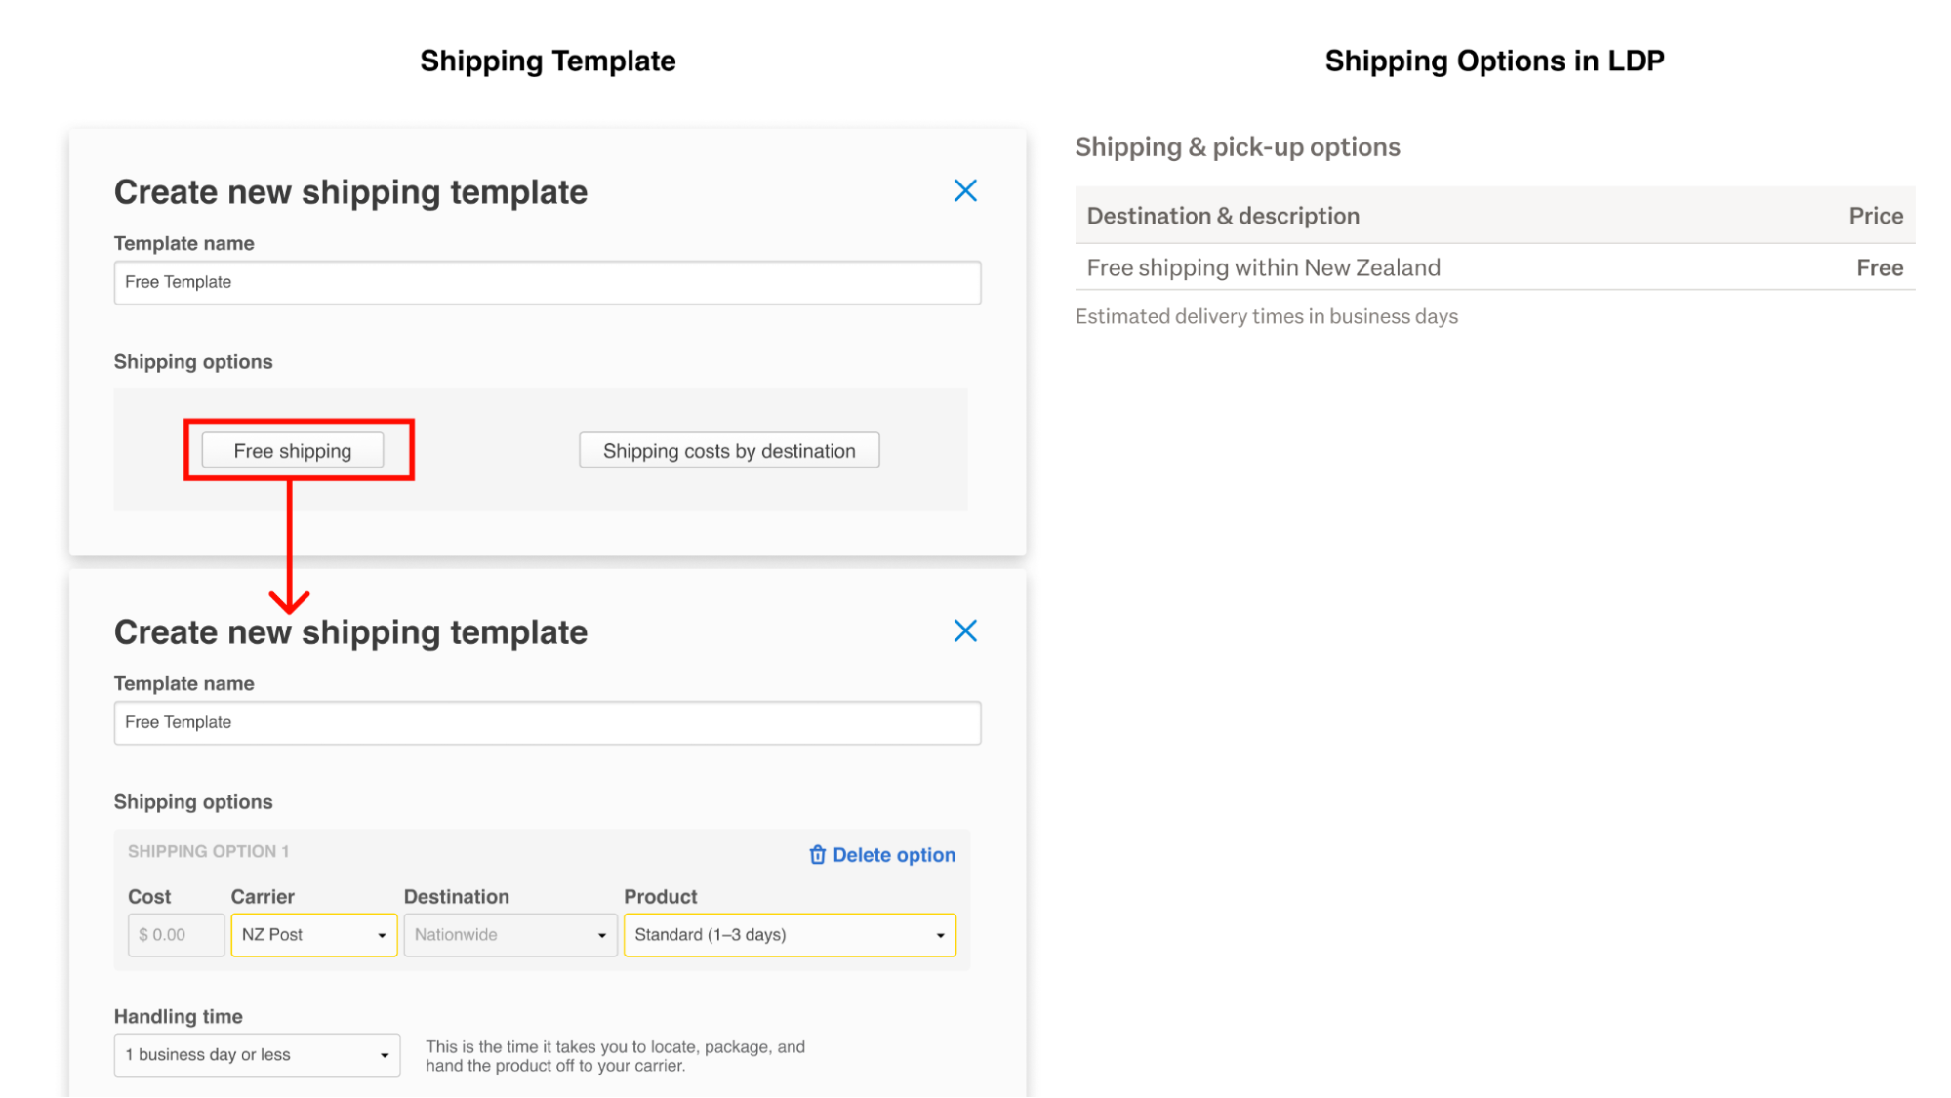Viewport: 1951px width, 1098px height.
Task: Open the Product dropdown showing Standard (1–3 days)
Action: click(789, 934)
